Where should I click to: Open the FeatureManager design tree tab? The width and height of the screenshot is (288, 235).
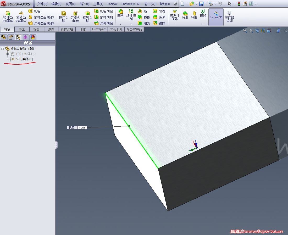3,37
